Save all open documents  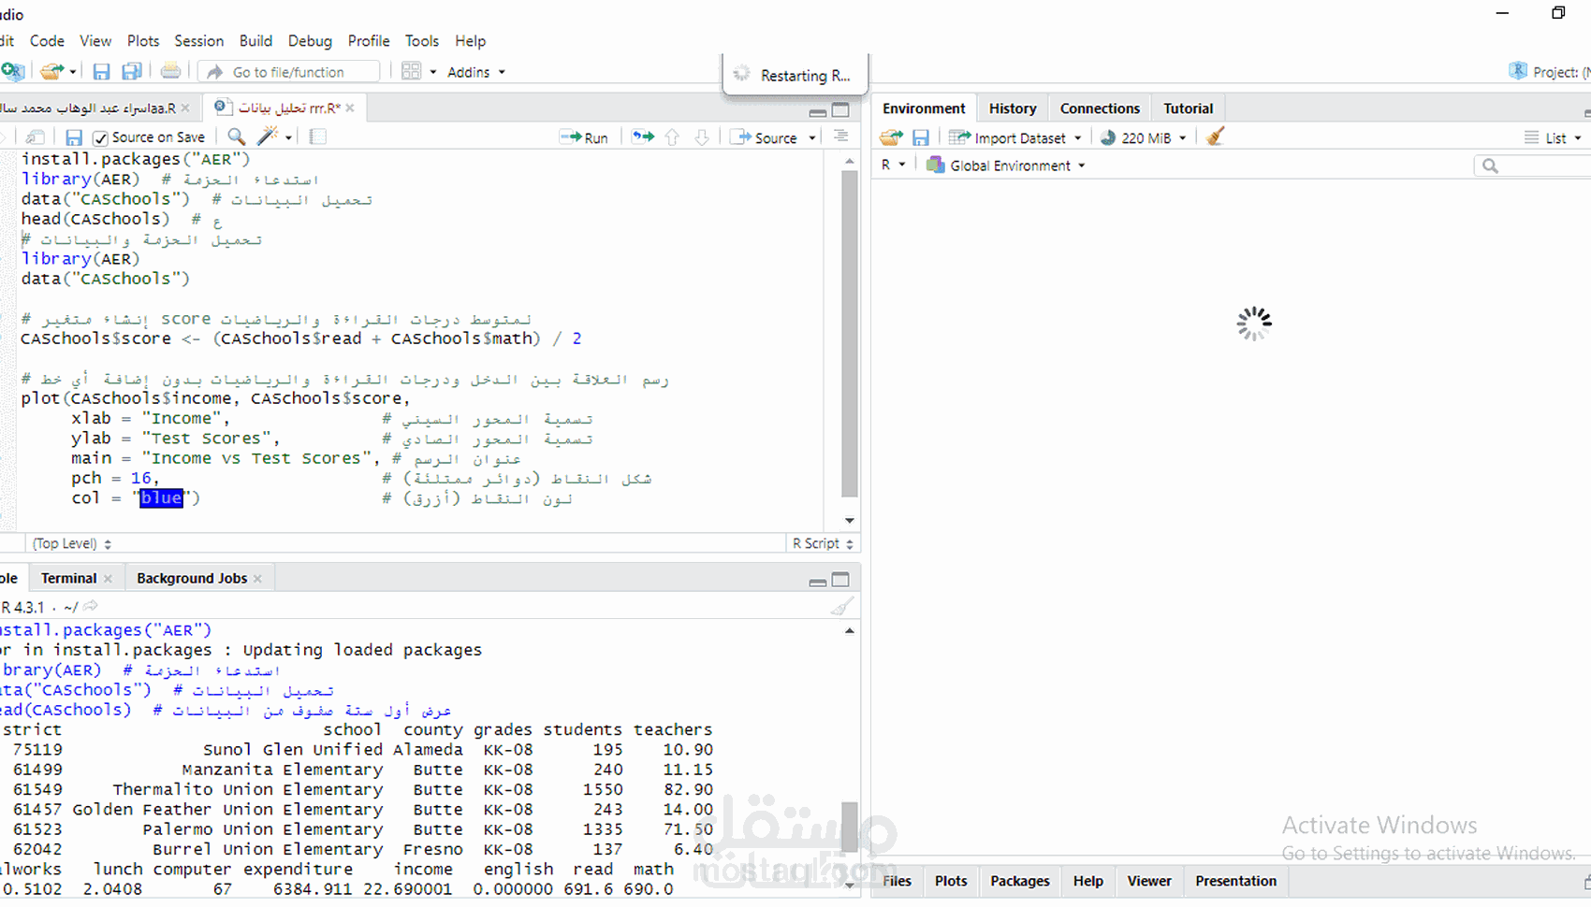pyautogui.click(x=132, y=72)
